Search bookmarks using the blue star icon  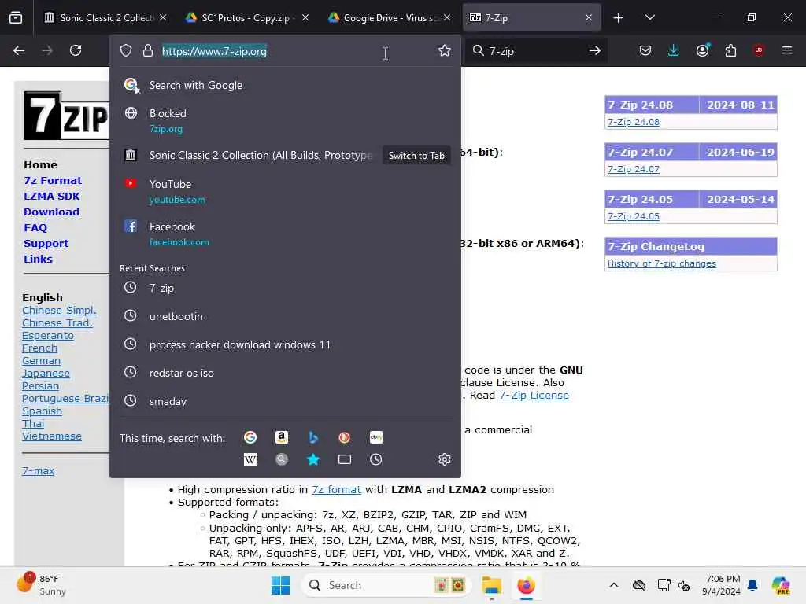pyautogui.click(x=313, y=459)
